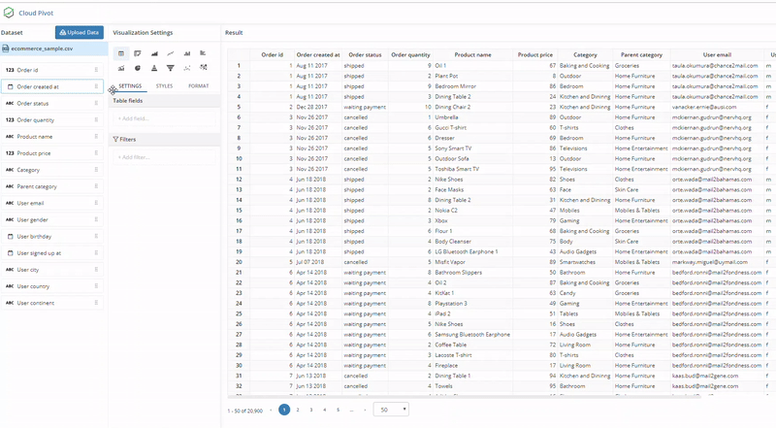Go to next page using pagination arrow
This screenshot has width=776, height=428.
click(x=364, y=410)
